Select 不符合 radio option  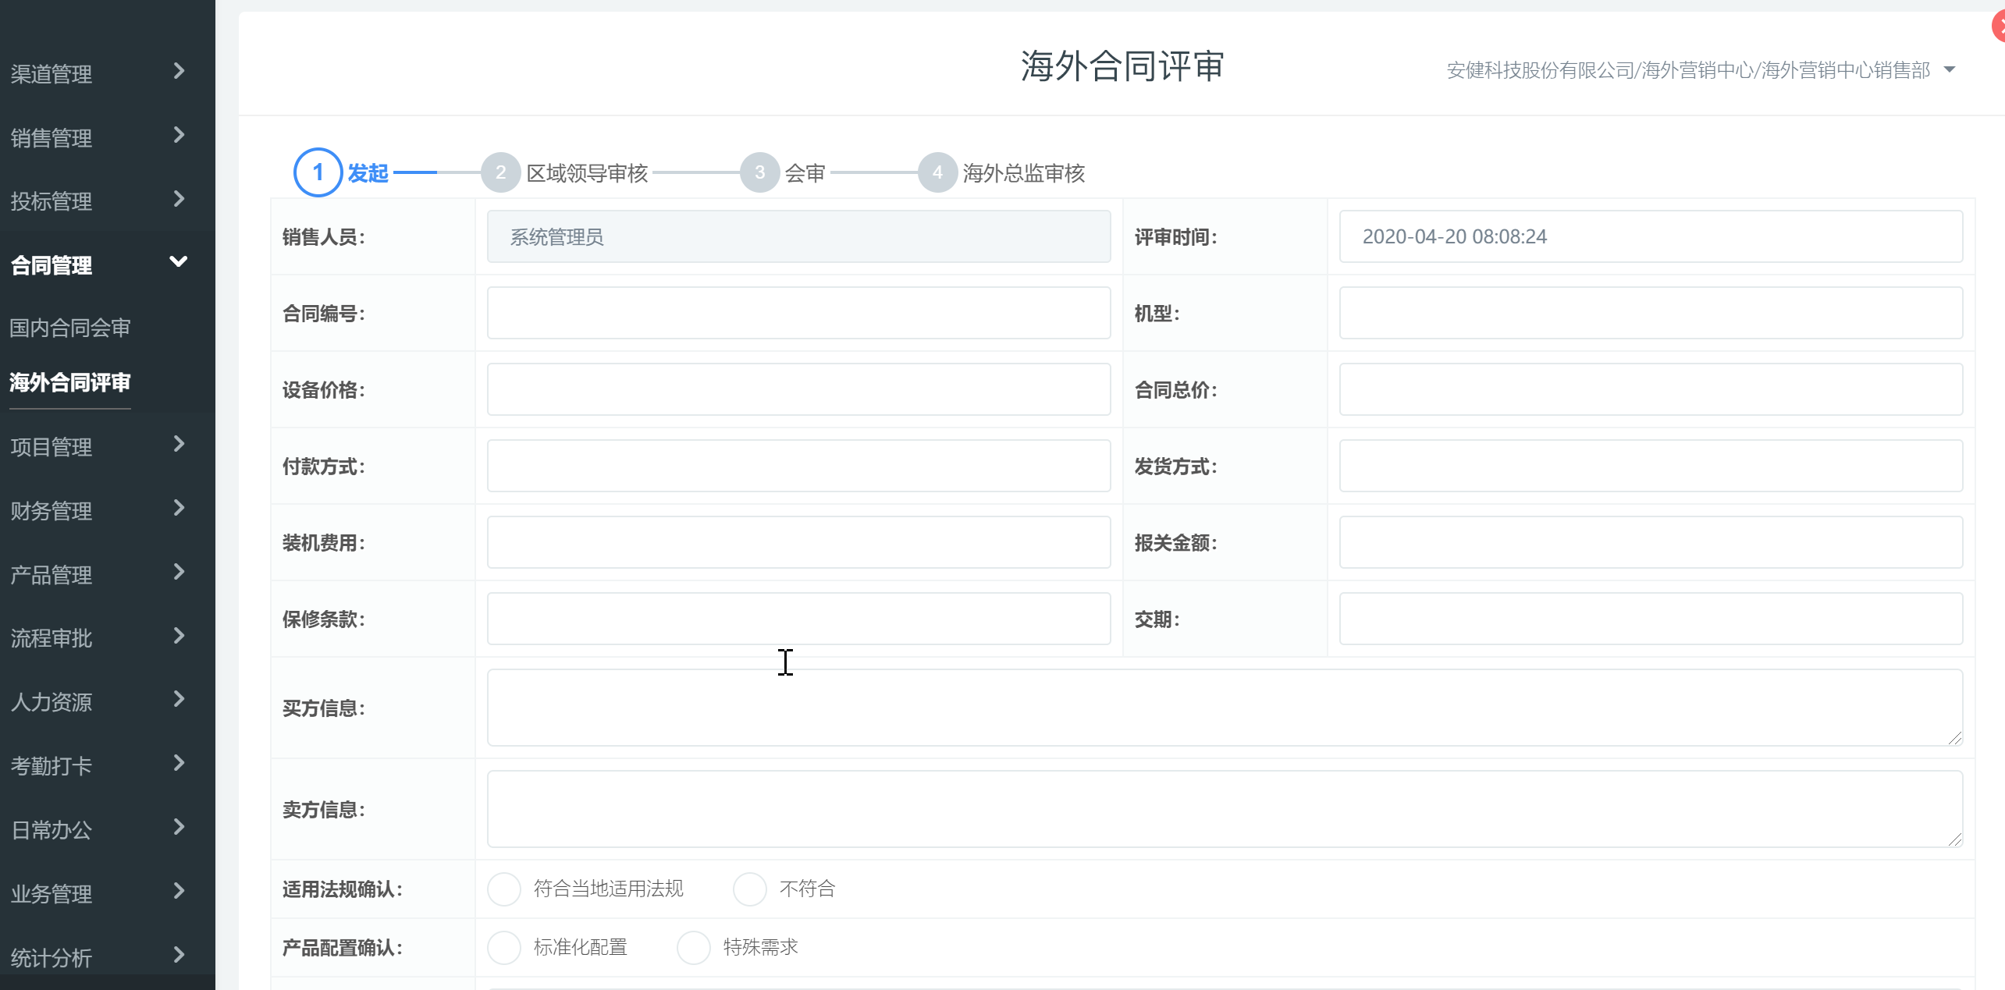pyautogui.click(x=750, y=889)
